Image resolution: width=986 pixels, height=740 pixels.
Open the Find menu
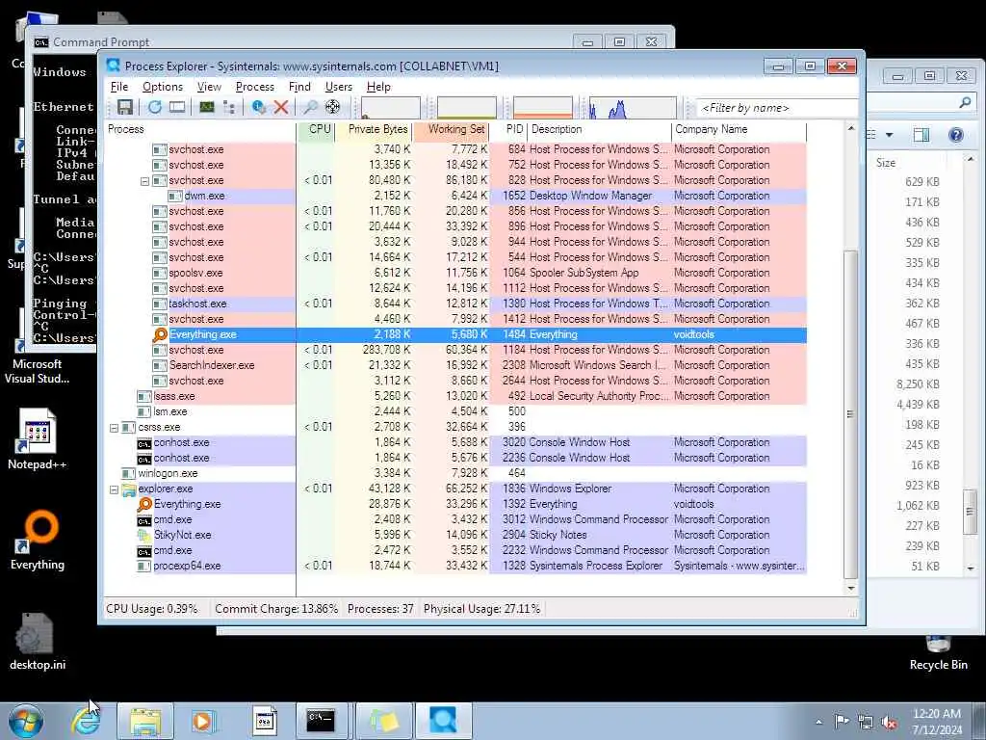point(299,87)
